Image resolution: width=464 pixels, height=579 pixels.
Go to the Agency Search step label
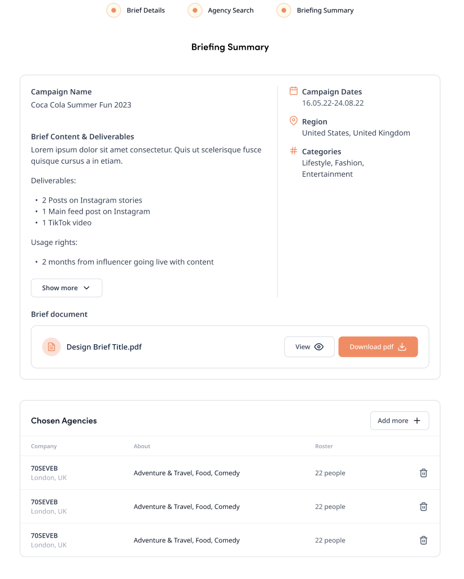[230, 10]
